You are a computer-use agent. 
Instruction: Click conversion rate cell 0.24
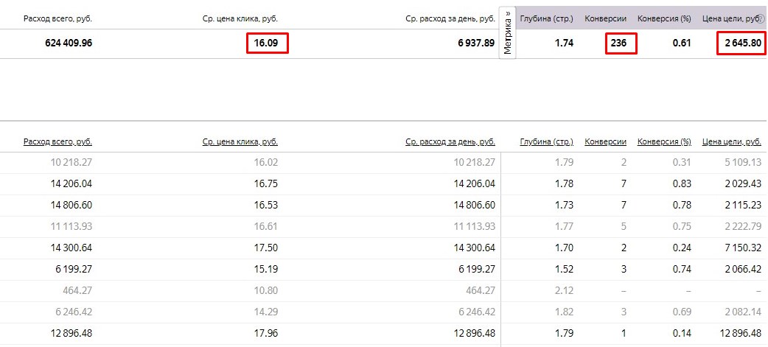pos(683,248)
